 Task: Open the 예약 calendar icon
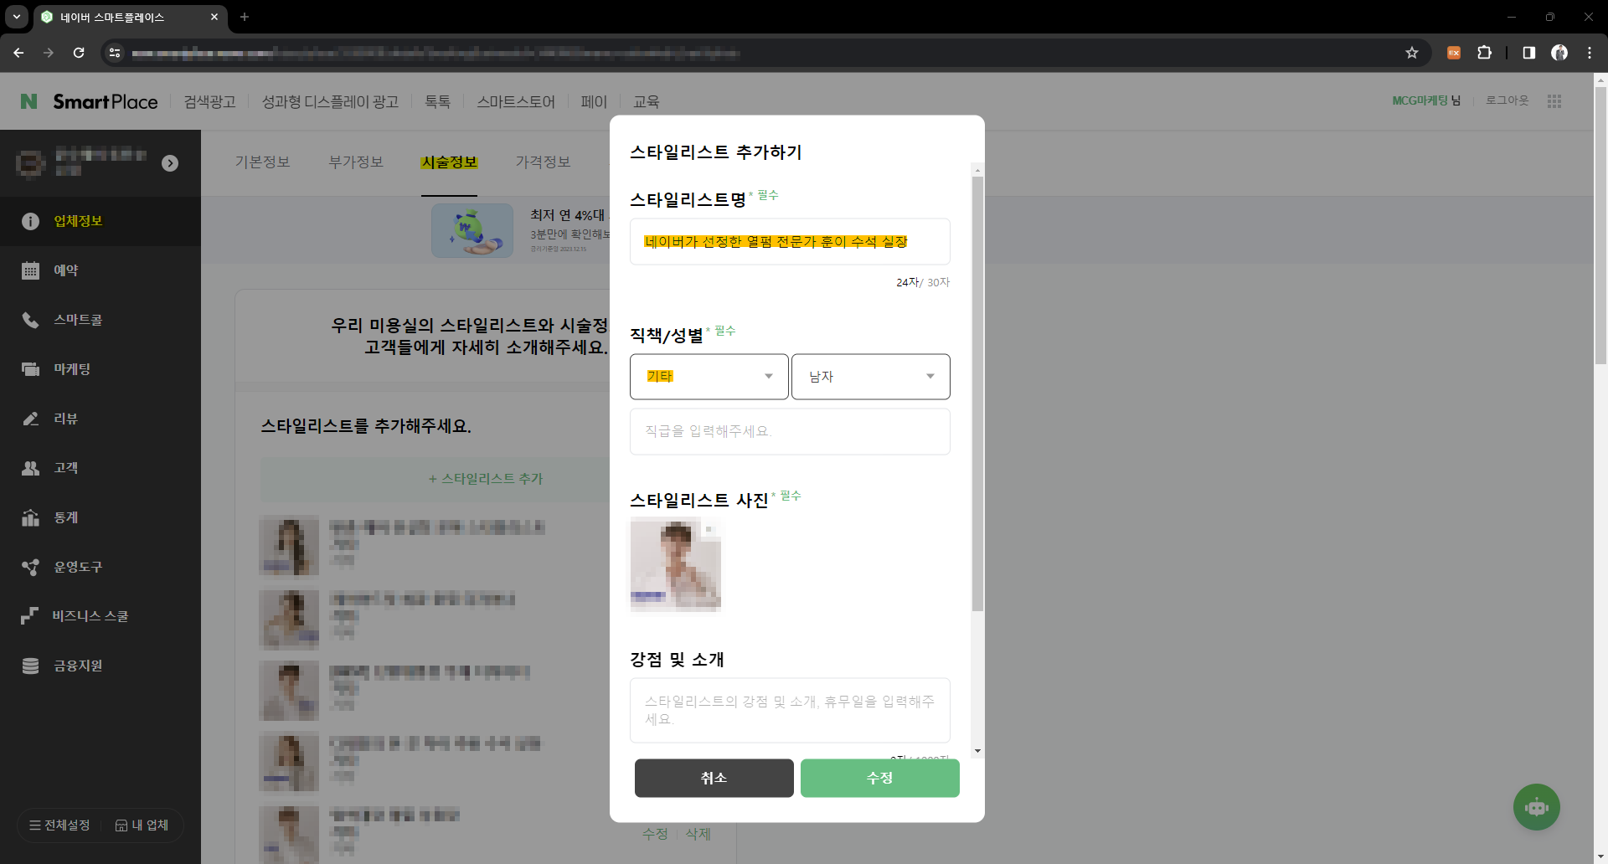(30, 270)
